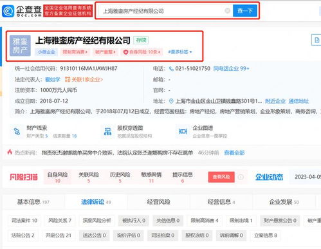Screen dimensions: 321x249
Task: Open the 张杰谢娜 hot news headline
Action: coord(117,152)
